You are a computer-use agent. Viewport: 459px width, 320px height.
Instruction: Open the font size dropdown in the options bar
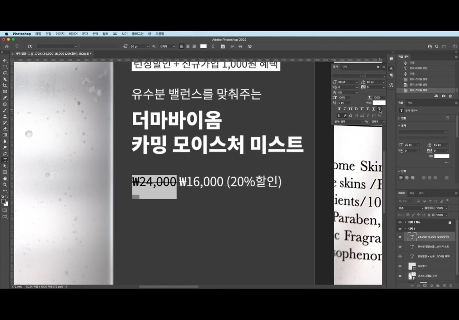[147, 47]
